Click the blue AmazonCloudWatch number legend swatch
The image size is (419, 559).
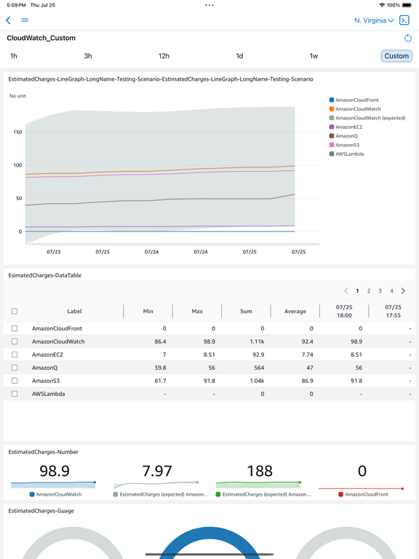32,494
